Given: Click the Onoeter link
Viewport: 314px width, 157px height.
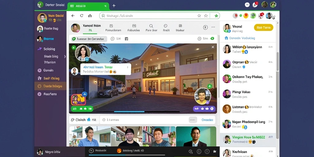Looking at the screenshot, I should point(207,120).
